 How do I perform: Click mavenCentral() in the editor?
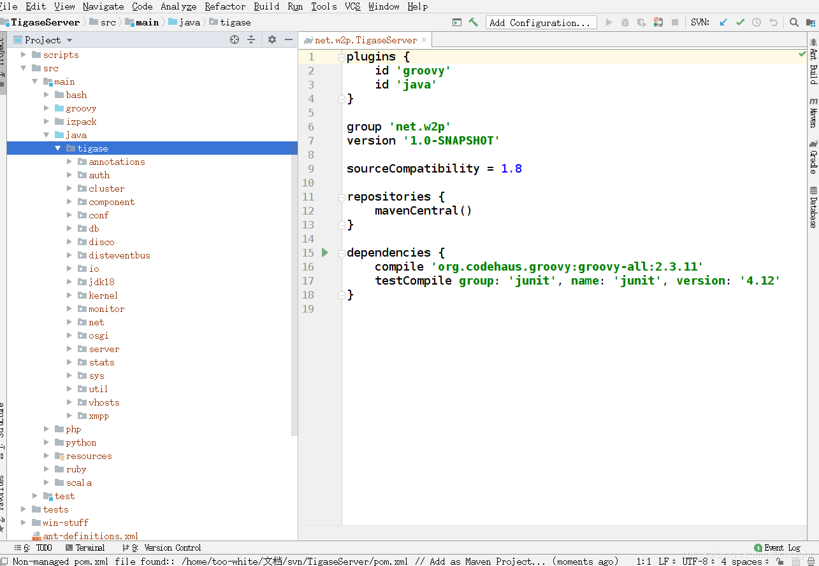tap(423, 211)
